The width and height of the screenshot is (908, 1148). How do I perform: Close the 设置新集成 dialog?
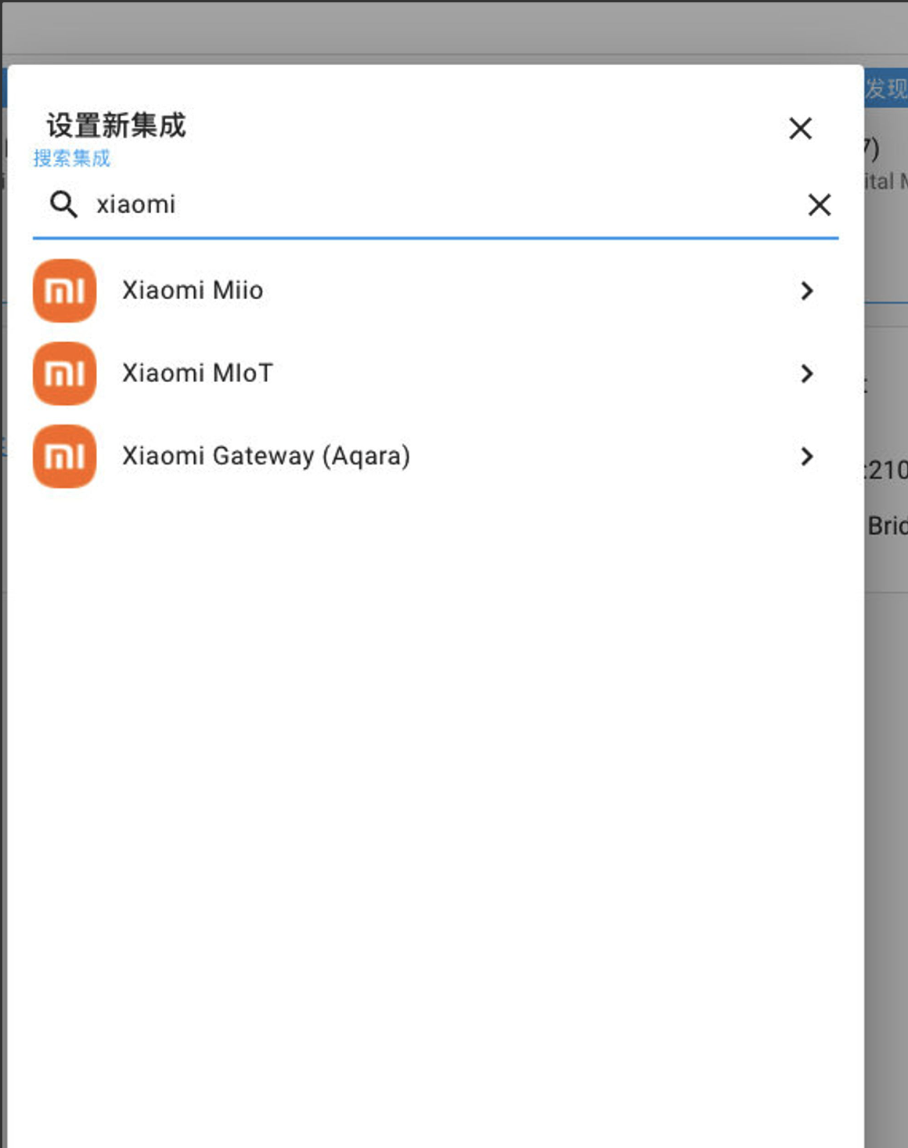(800, 128)
